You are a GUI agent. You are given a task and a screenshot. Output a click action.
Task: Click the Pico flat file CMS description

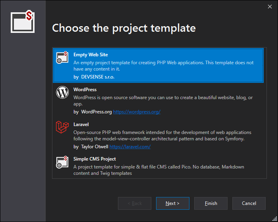point(159,170)
